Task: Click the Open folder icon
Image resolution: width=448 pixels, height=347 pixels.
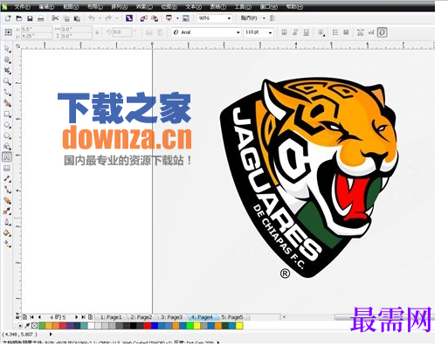Action: (19, 18)
